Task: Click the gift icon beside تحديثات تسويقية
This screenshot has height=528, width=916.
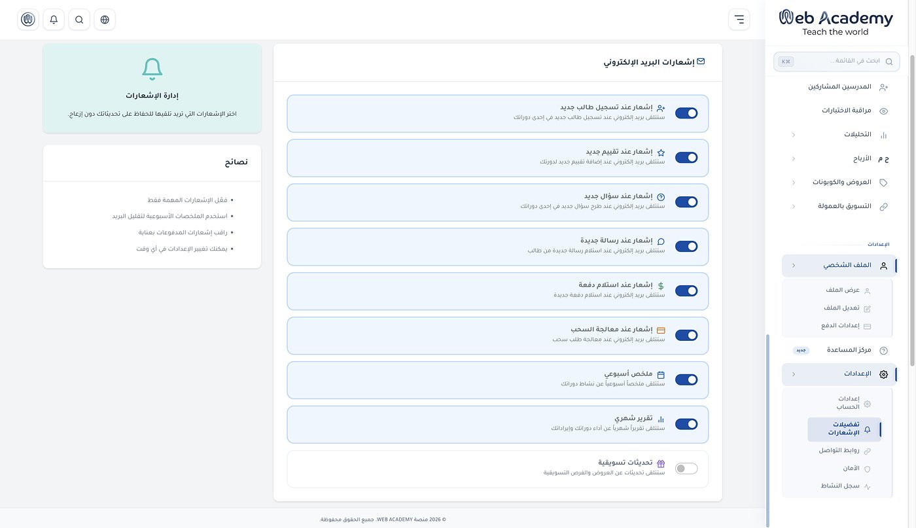Action: pos(661,463)
